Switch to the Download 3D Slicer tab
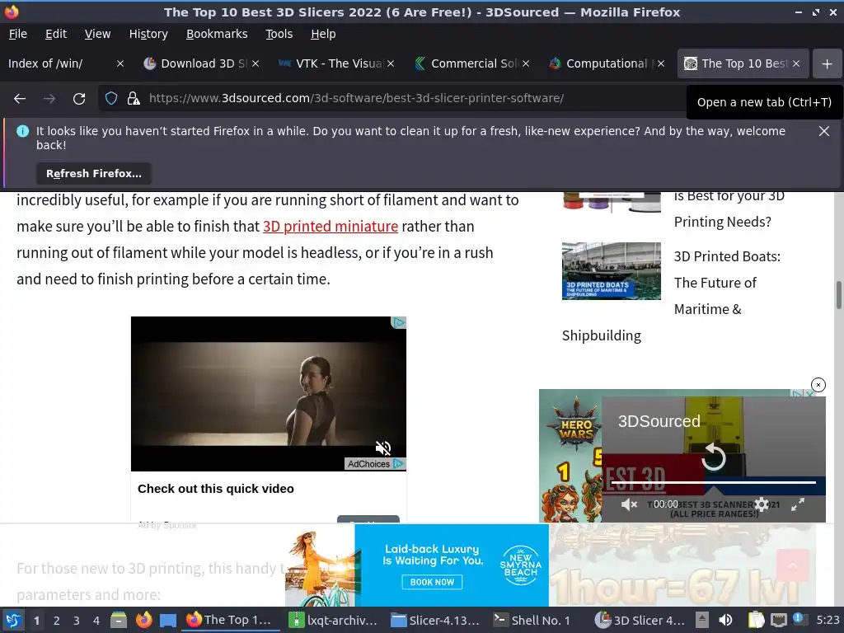The width and height of the screenshot is (844, 633). tap(196, 63)
